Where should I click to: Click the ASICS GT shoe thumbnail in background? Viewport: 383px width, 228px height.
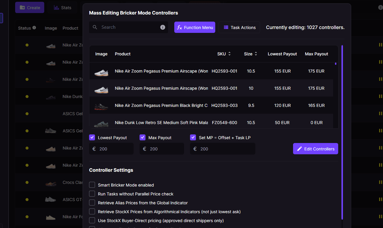coord(50,200)
